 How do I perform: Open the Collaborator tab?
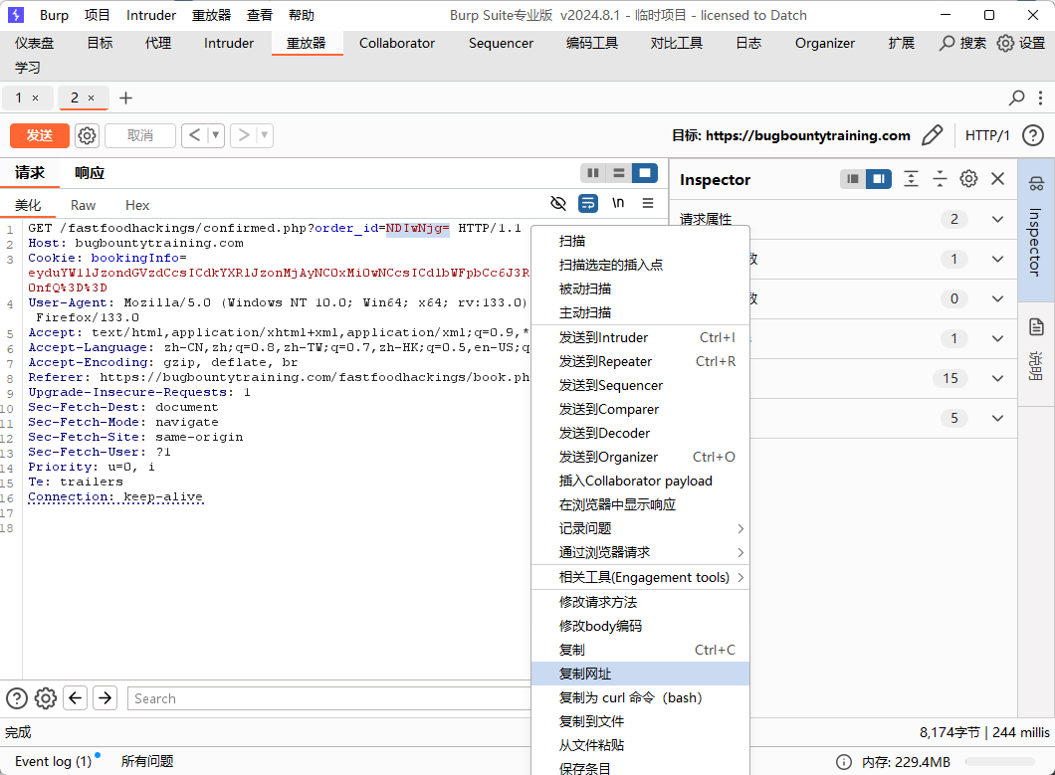click(x=397, y=43)
